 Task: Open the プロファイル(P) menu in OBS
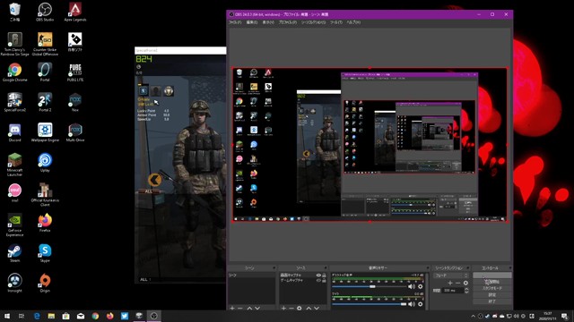pos(288,22)
